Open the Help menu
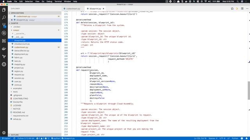The image size is (250, 140). (x=75, y=2)
